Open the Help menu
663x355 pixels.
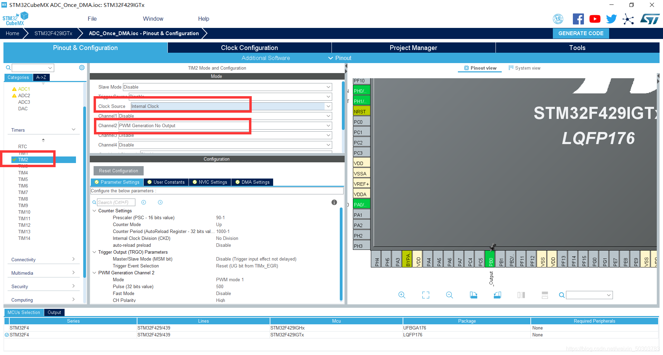click(203, 19)
